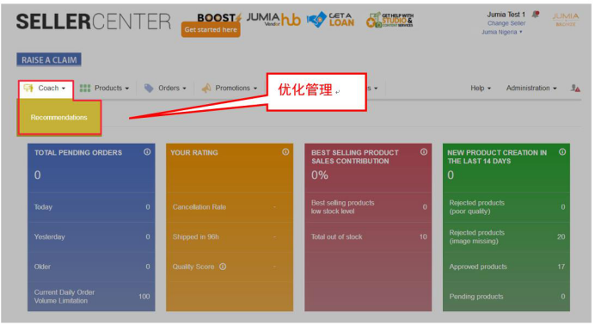595x325 pixels.
Task: Click the Products grid icon
Action: pos(85,89)
